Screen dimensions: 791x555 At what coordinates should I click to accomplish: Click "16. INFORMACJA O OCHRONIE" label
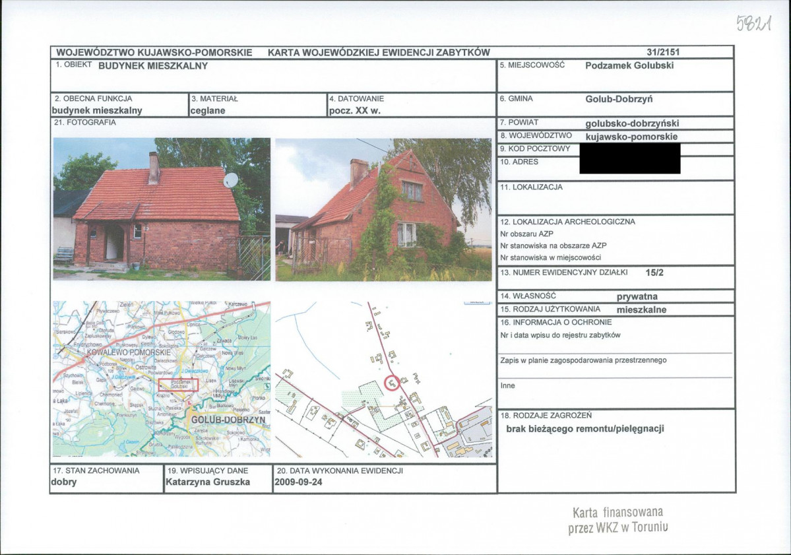click(556, 323)
